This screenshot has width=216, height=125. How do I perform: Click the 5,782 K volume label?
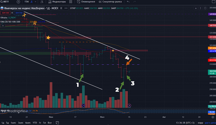coord(212,106)
